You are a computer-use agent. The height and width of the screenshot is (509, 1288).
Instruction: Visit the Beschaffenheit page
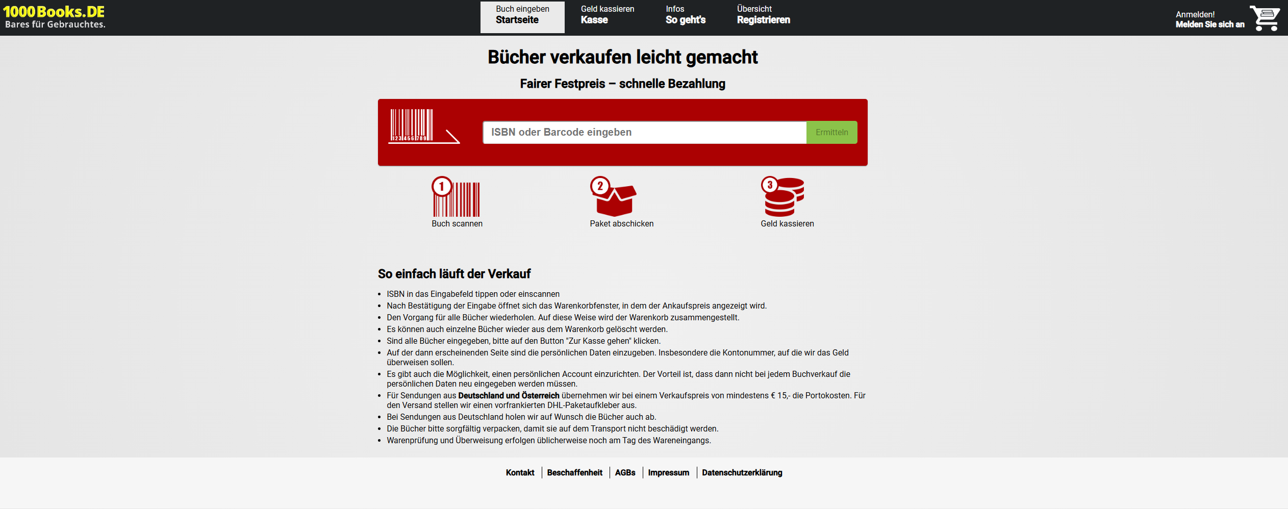[x=574, y=473]
